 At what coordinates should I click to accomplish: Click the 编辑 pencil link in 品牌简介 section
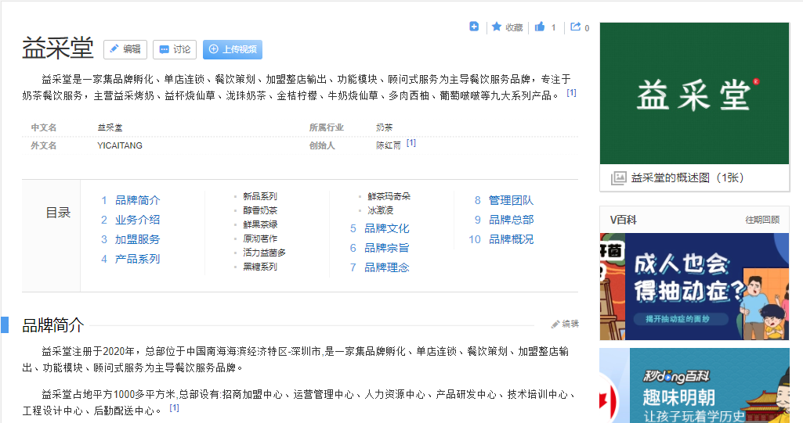pyautogui.click(x=565, y=324)
